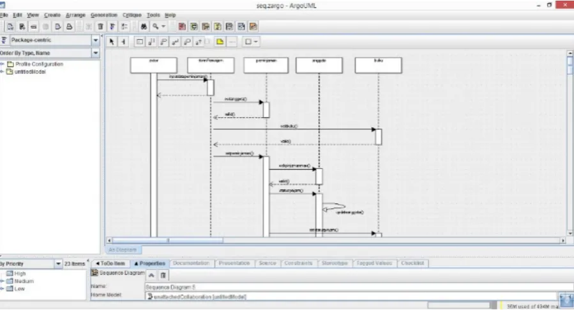Expand the untitledModel tree node
Screen dimensions: 574x310
[2, 71]
